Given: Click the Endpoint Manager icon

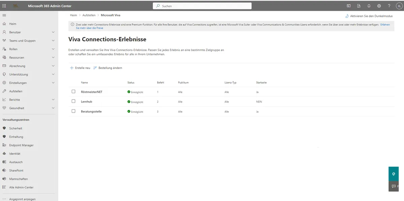Looking at the screenshot, I should [x=4, y=145].
